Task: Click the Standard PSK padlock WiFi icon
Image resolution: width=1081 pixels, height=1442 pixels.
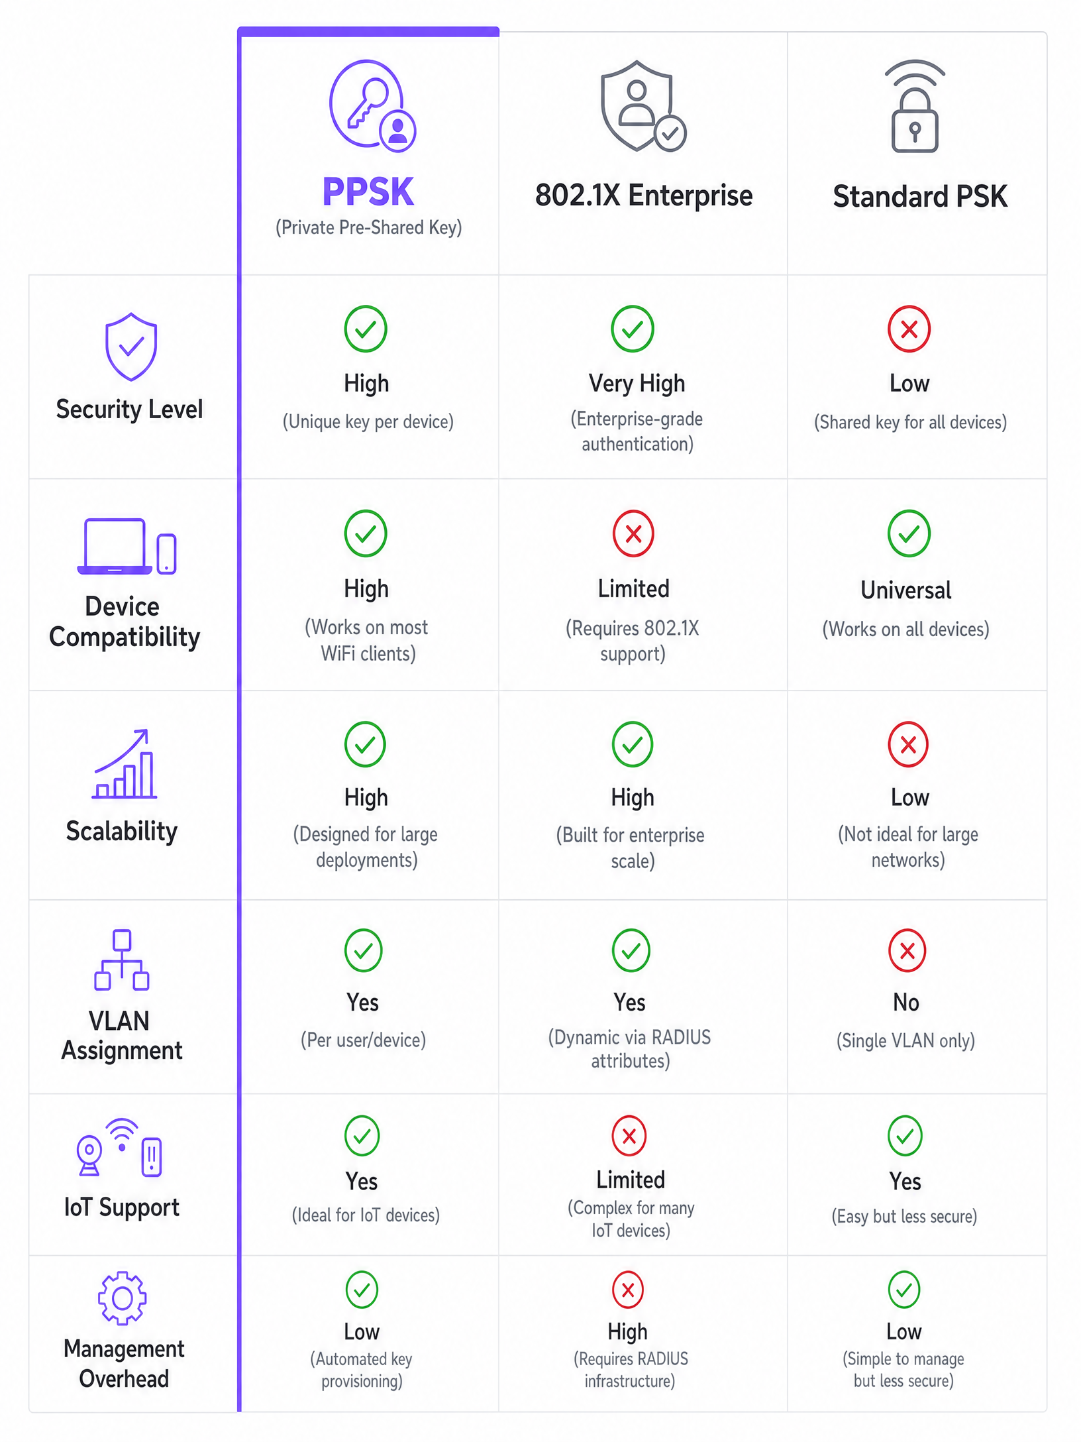Action: click(915, 106)
